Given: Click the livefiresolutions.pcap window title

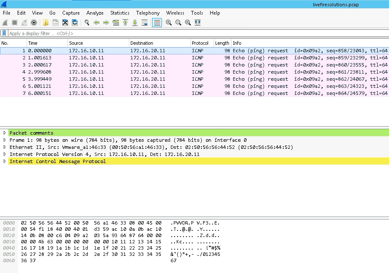Looking at the screenshot, I should click(x=336, y=5).
